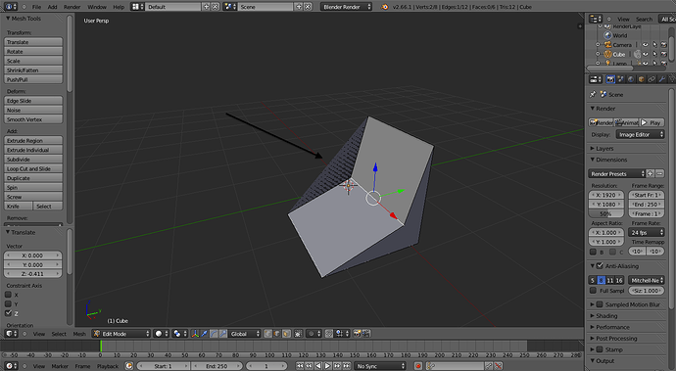Toggle visibility eye for Cube

coord(645,54)
